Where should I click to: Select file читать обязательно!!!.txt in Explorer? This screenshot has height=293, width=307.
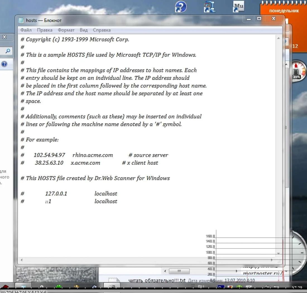[157, 280]
